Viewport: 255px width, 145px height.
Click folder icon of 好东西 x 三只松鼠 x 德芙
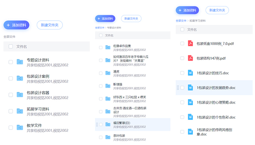[x=108, y=99]
